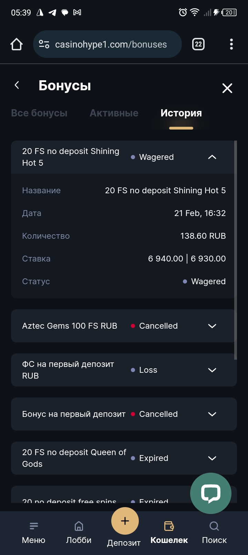Tap the Поиск search icon

click(214, 526)
